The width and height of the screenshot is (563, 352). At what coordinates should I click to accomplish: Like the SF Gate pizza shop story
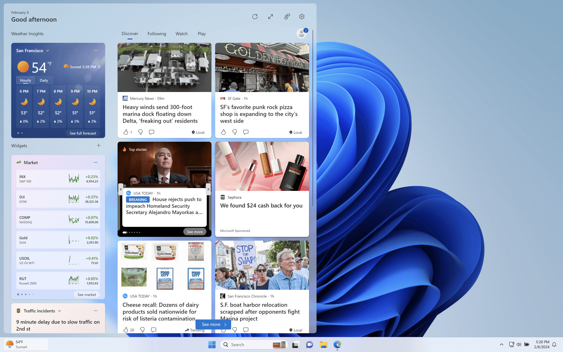click(x=223, y=132)
